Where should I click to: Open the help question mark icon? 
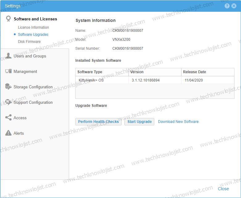[227, 6]
